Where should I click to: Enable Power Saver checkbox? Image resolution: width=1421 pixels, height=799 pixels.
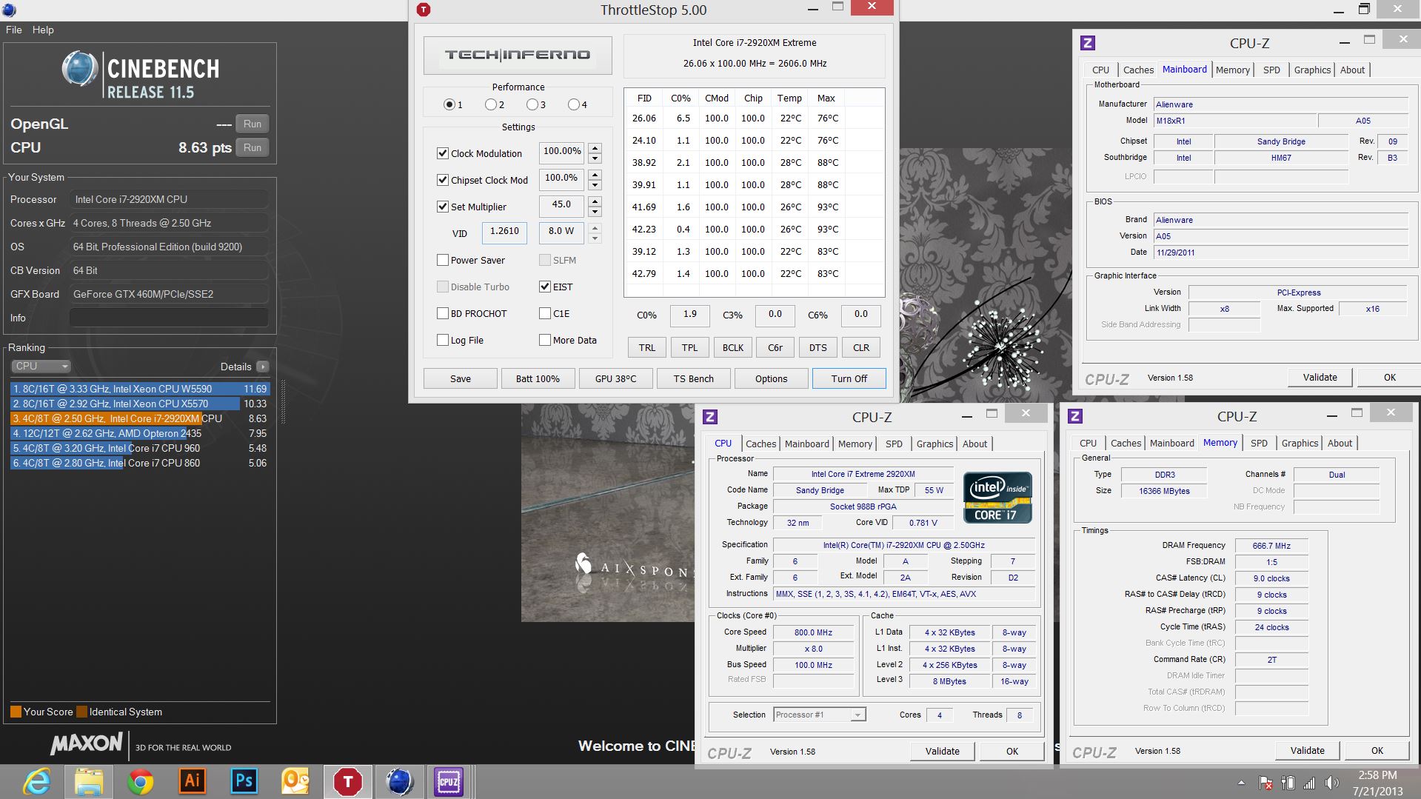[443, 260]
